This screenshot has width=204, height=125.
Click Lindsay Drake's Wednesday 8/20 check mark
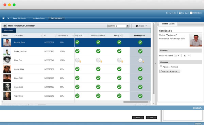click(98, 51)
